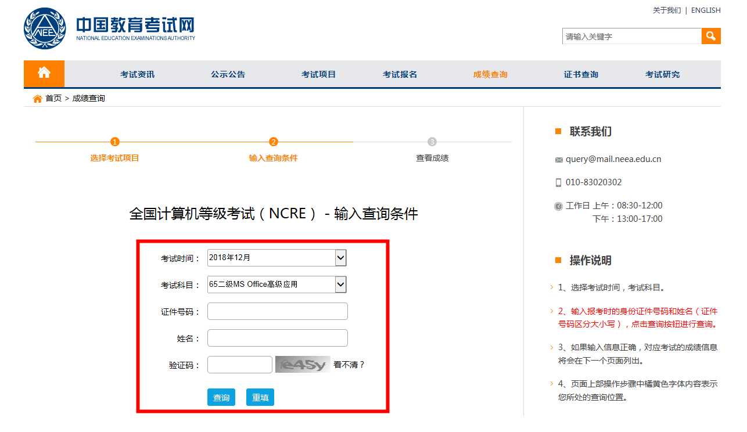The width and height of the screenshot is (747, 432).
Task: Click the clock icon beside 工作日
Action: click(x=559, y=206)
